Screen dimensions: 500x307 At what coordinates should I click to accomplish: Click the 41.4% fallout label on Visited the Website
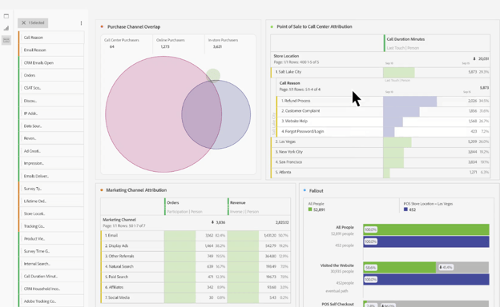click(446, 268)
